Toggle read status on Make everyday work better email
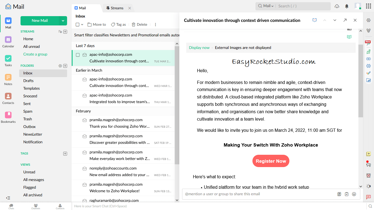Image resolution: width=374 pixels, height=210 pixels. (x=85, y=152)
